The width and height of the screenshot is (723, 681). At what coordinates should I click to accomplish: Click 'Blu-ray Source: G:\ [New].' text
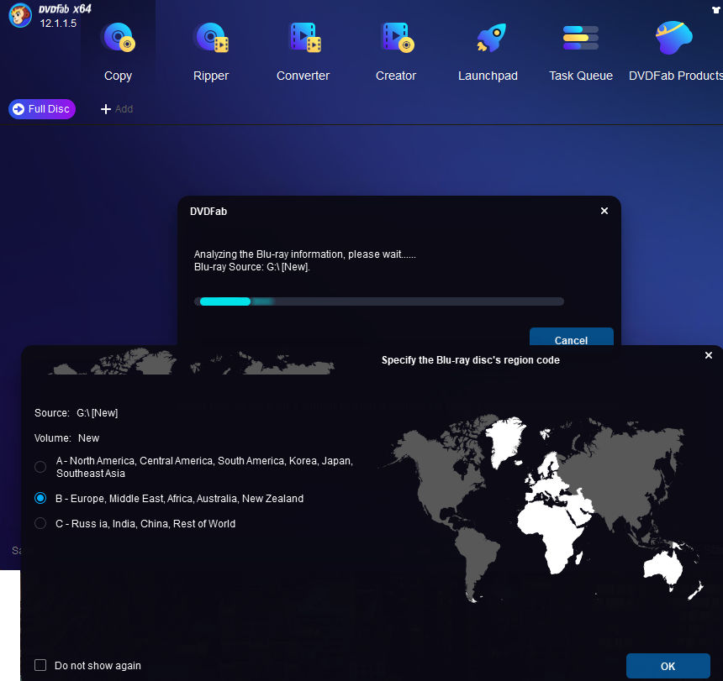pyautogui.click(x=251, y=266)
